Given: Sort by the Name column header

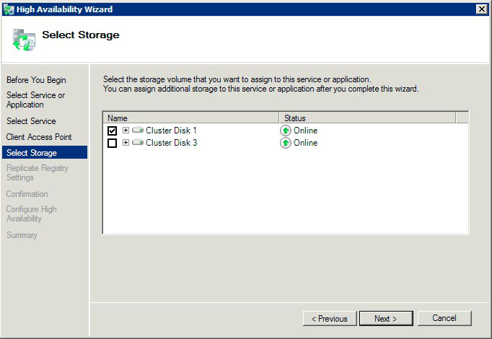Looking at the screenshot, I should point(190,118).
